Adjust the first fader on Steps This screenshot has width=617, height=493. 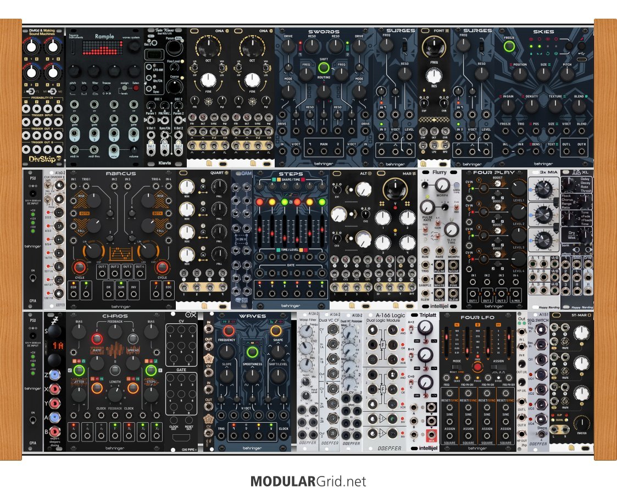coord(259,229)
